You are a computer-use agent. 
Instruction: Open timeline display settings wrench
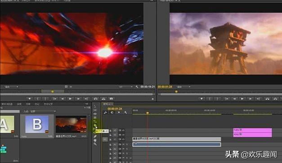click(125, 113)
